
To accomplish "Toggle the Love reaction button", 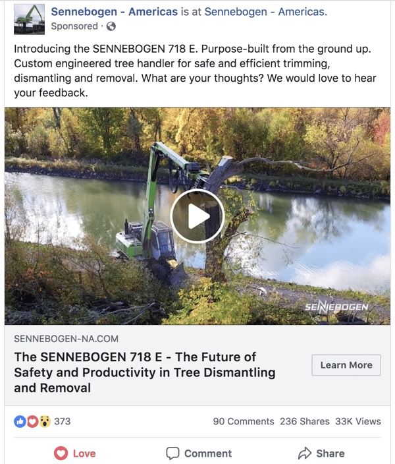I will point(75,453).
